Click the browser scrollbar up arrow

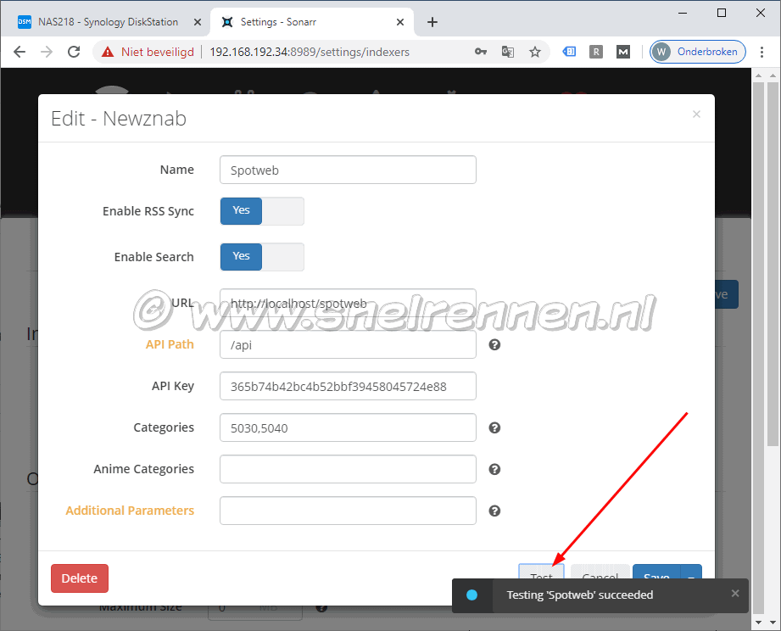click(x=773, y=75)
